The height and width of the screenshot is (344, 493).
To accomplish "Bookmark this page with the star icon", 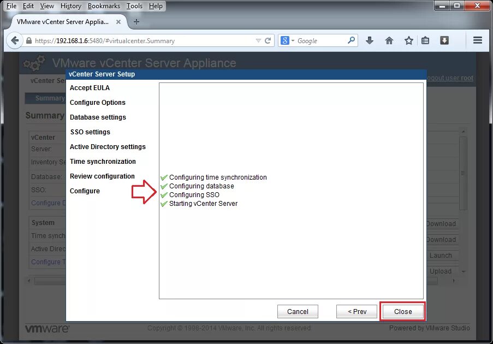I will (408, 40).
